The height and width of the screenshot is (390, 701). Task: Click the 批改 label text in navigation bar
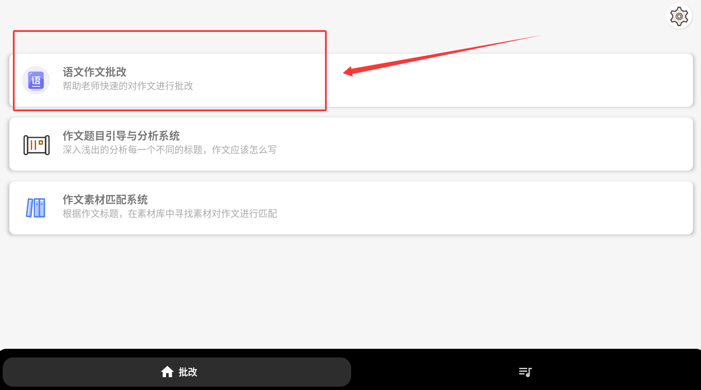click(x=188, y=372)
